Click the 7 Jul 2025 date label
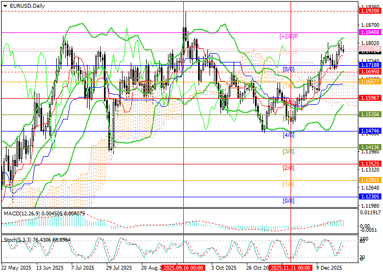This screenshot has height=274, width=383. tap(82, 268)
